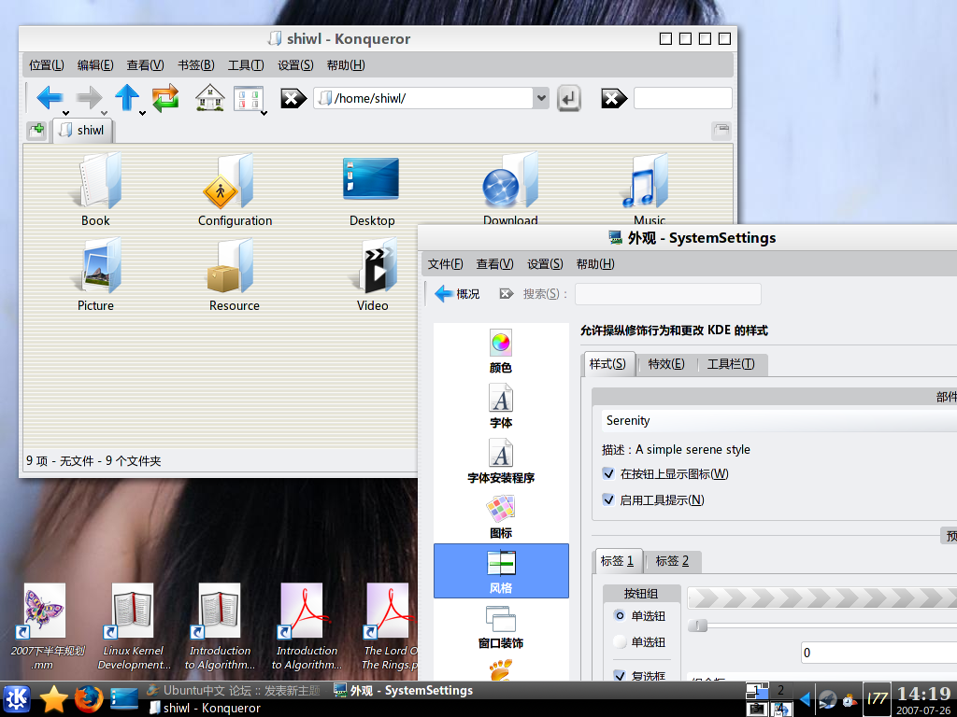The height and width of the screenshot is (717, 957).
Task: Open 位置 menu in Konqueror
Action: point(47,65)
